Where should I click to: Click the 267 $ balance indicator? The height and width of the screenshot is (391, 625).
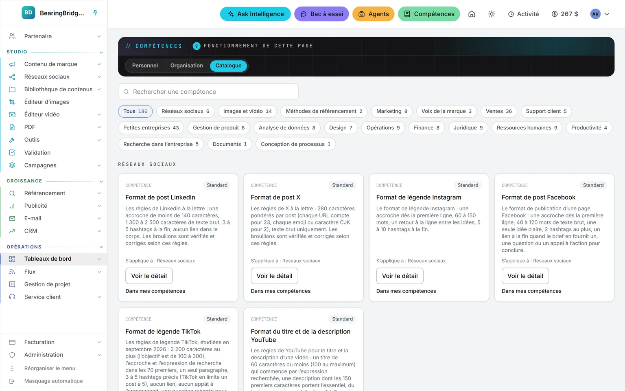565,14
